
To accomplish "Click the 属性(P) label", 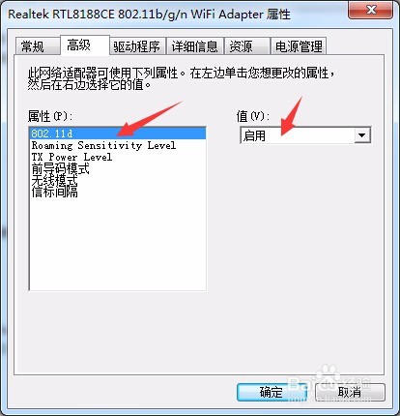I will pyautogui.click(x=50, y=116).
